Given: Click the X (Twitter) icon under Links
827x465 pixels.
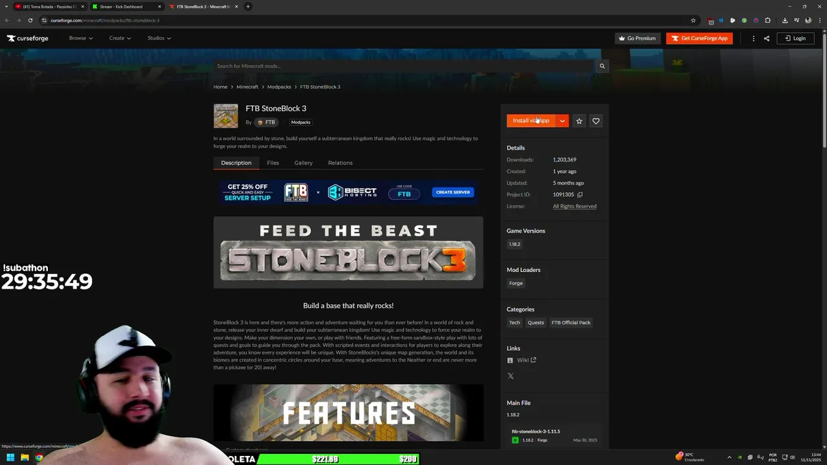Looking at the screenshot, I should tap(510, 376).
